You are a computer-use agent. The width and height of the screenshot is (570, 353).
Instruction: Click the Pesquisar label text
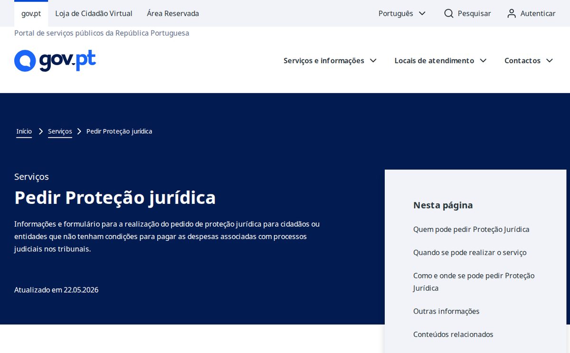(x=475, y=13)
